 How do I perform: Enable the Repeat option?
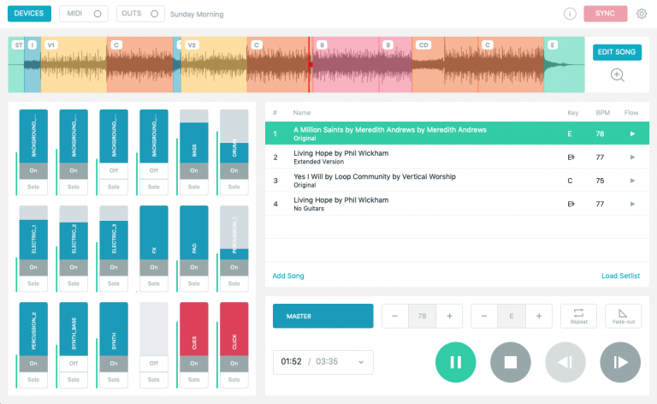tap(578, 316)
